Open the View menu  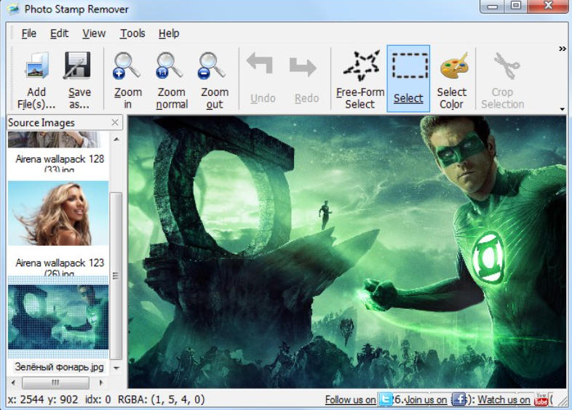coord(94,33)
